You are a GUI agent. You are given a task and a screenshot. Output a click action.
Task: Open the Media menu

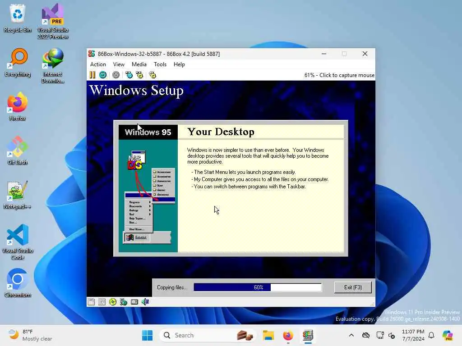pos(139,64)
